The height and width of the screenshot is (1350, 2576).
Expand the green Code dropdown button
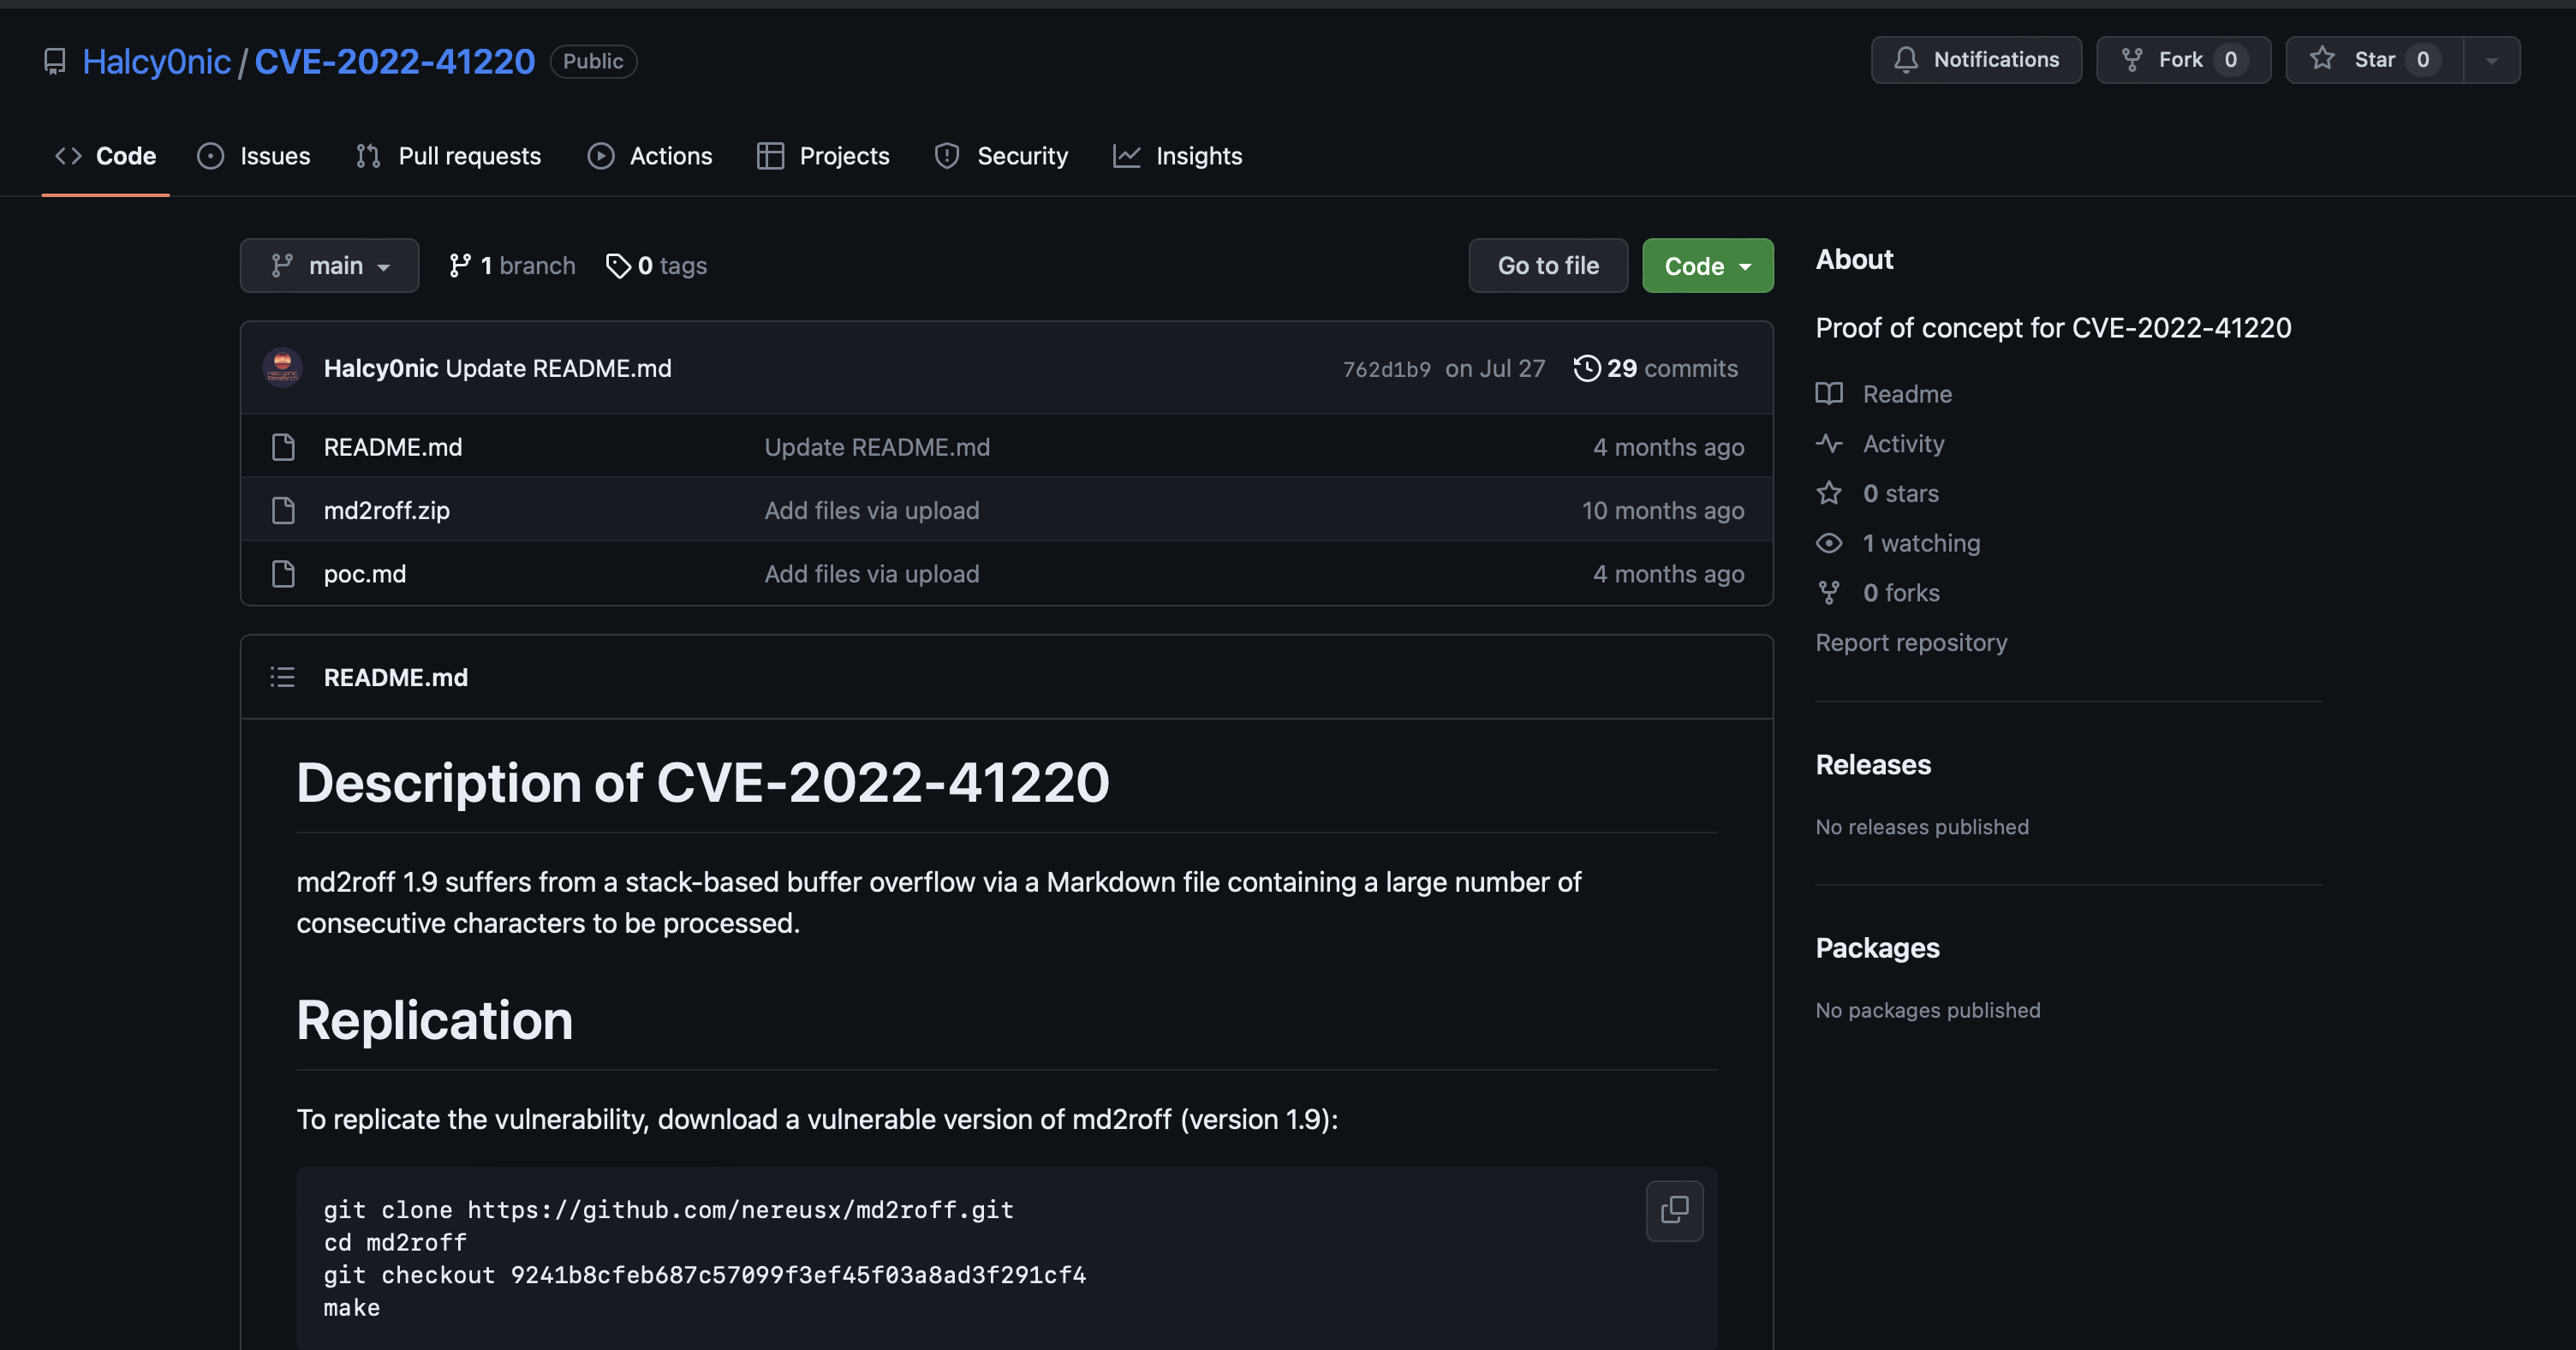1707,266
